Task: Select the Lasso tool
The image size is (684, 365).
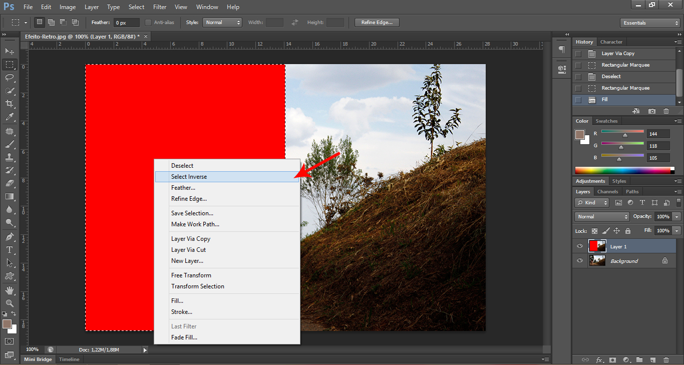Action: pyautogui.click(x=10, y=77)
